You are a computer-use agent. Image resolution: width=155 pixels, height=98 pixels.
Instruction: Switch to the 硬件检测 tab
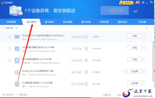(86, 22)
